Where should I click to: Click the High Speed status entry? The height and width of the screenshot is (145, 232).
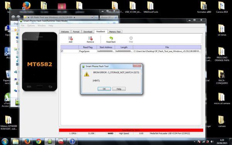[x=124, y=133]
